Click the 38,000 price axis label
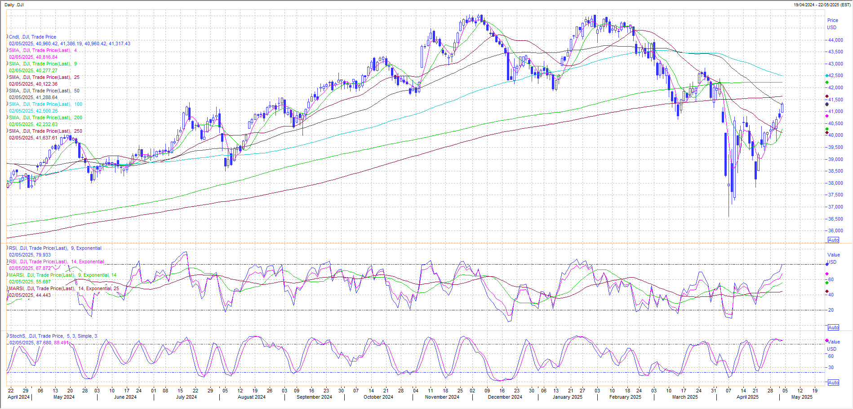Image resolution: width=853 pixels, height=409 pixels. (835, 183)
